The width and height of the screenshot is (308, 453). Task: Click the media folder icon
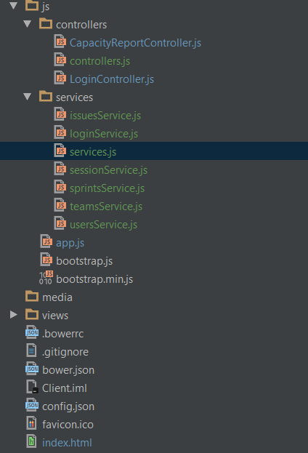click(x=32, y=297)
